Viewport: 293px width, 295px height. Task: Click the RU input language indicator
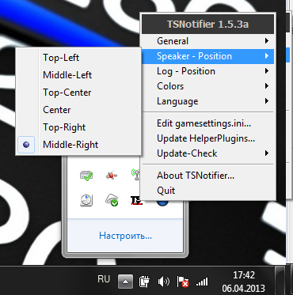[x=104, y=279]
